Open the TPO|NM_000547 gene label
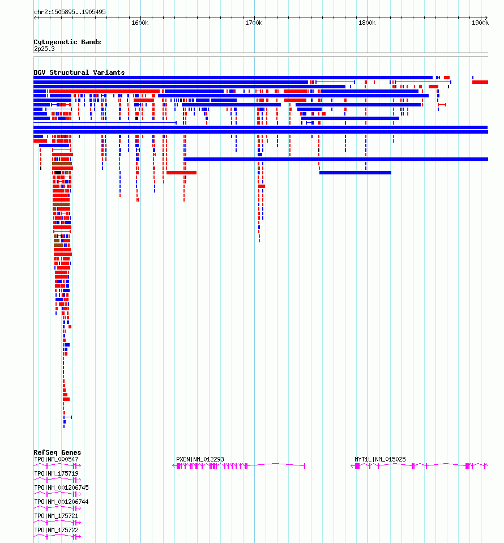The height and width of the screenshot is (543, 504). click(56, 459)
